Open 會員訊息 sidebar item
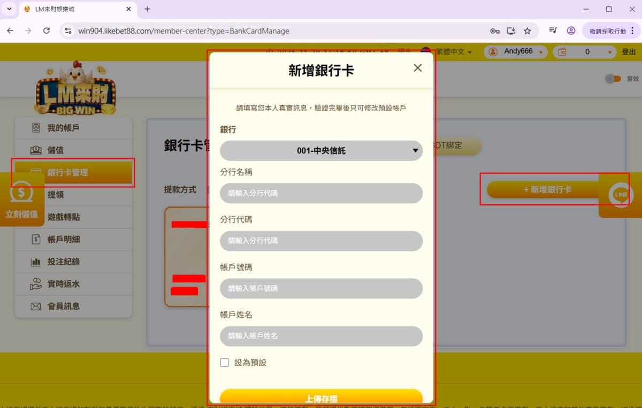 point(73,306)
